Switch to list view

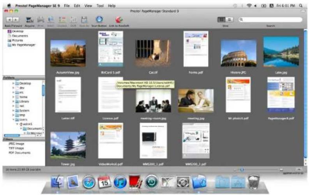pyautogui.click(x=230, y=19)
